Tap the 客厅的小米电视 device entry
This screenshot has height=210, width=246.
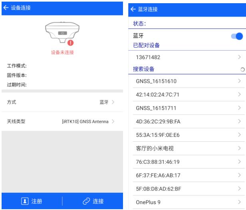tap(187, 149)
